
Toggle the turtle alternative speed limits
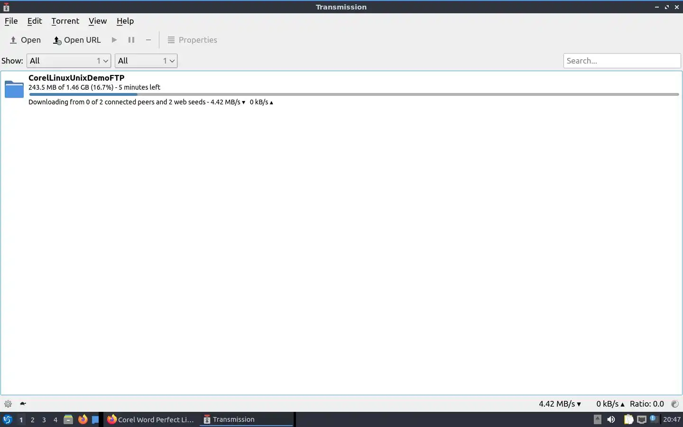[x=23, y=404]
